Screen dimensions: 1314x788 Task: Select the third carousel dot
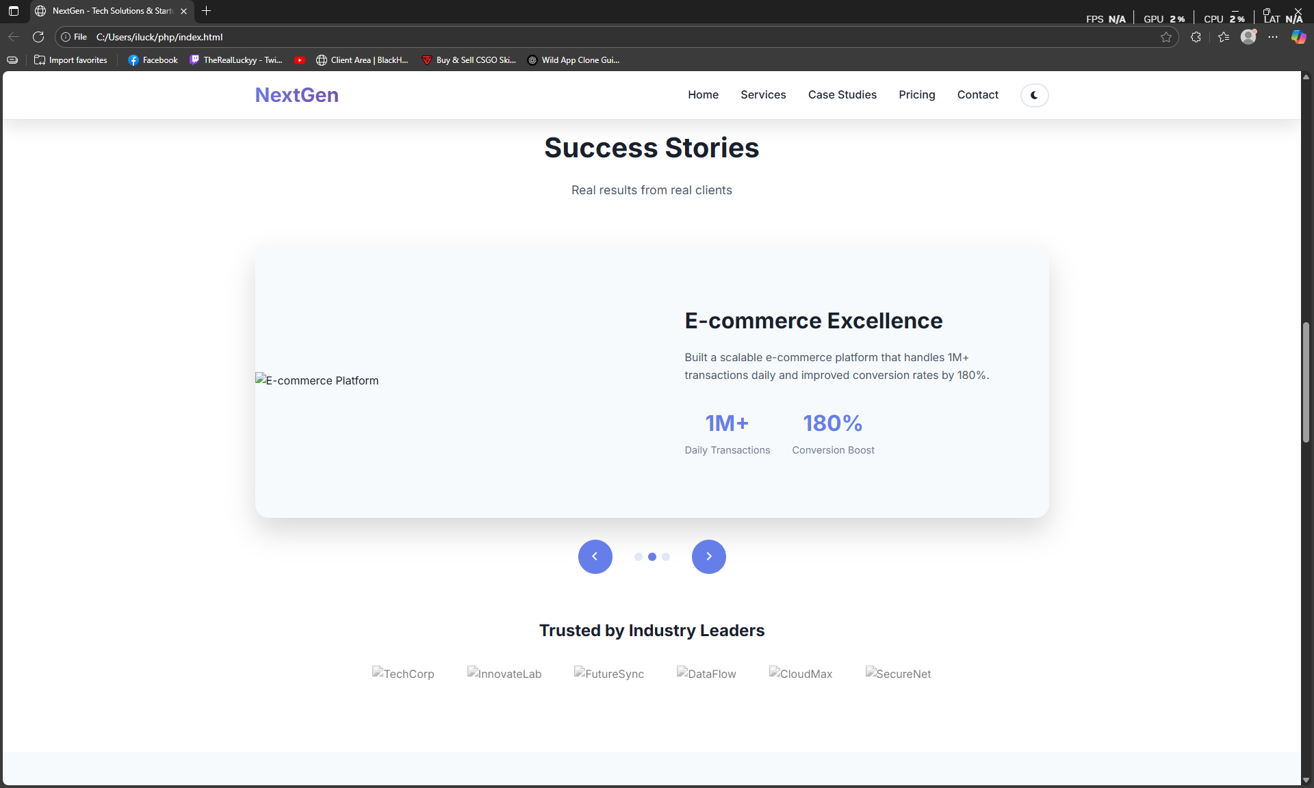pos(666,557)
